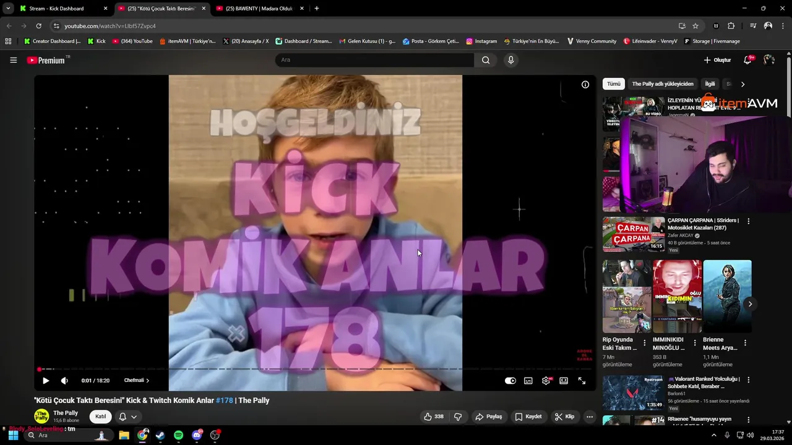
Task: Expand the Chefmali chapter selector
Action: click(137, 381)
